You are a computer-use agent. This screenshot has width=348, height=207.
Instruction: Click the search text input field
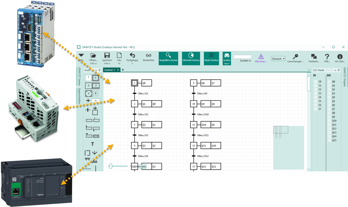click(x=242, y=57)
